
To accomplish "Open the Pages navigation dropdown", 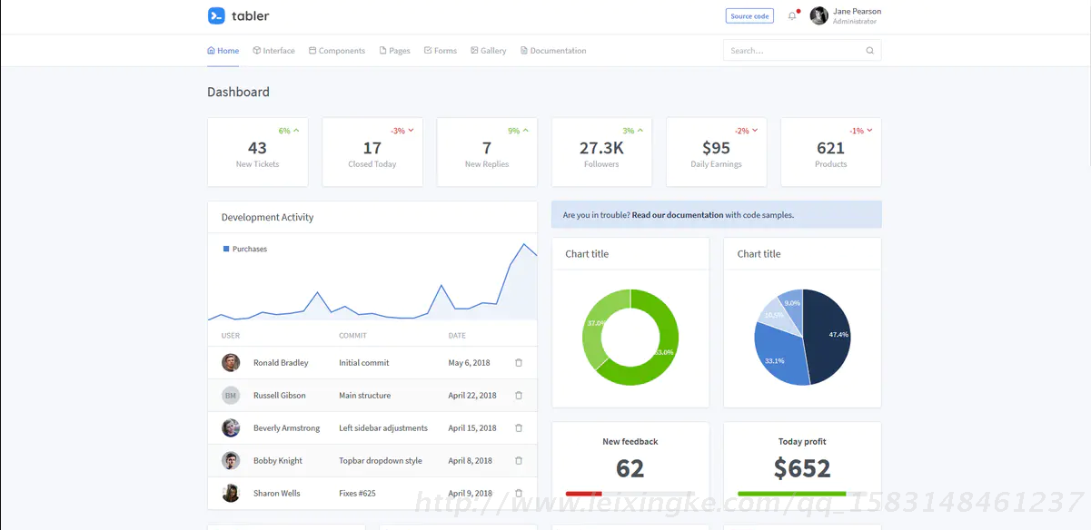I will (x=394, y=51).
